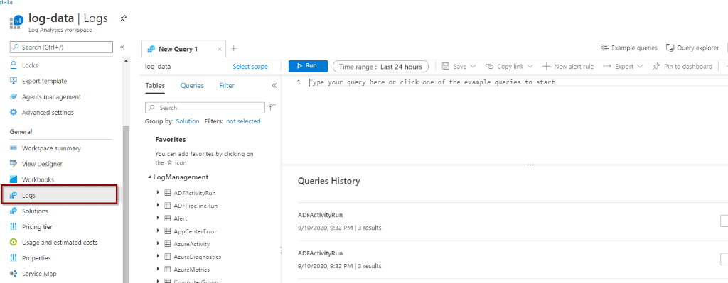Click the Queries History heading
Screen dimensions: 728x283
pos(328,181)
